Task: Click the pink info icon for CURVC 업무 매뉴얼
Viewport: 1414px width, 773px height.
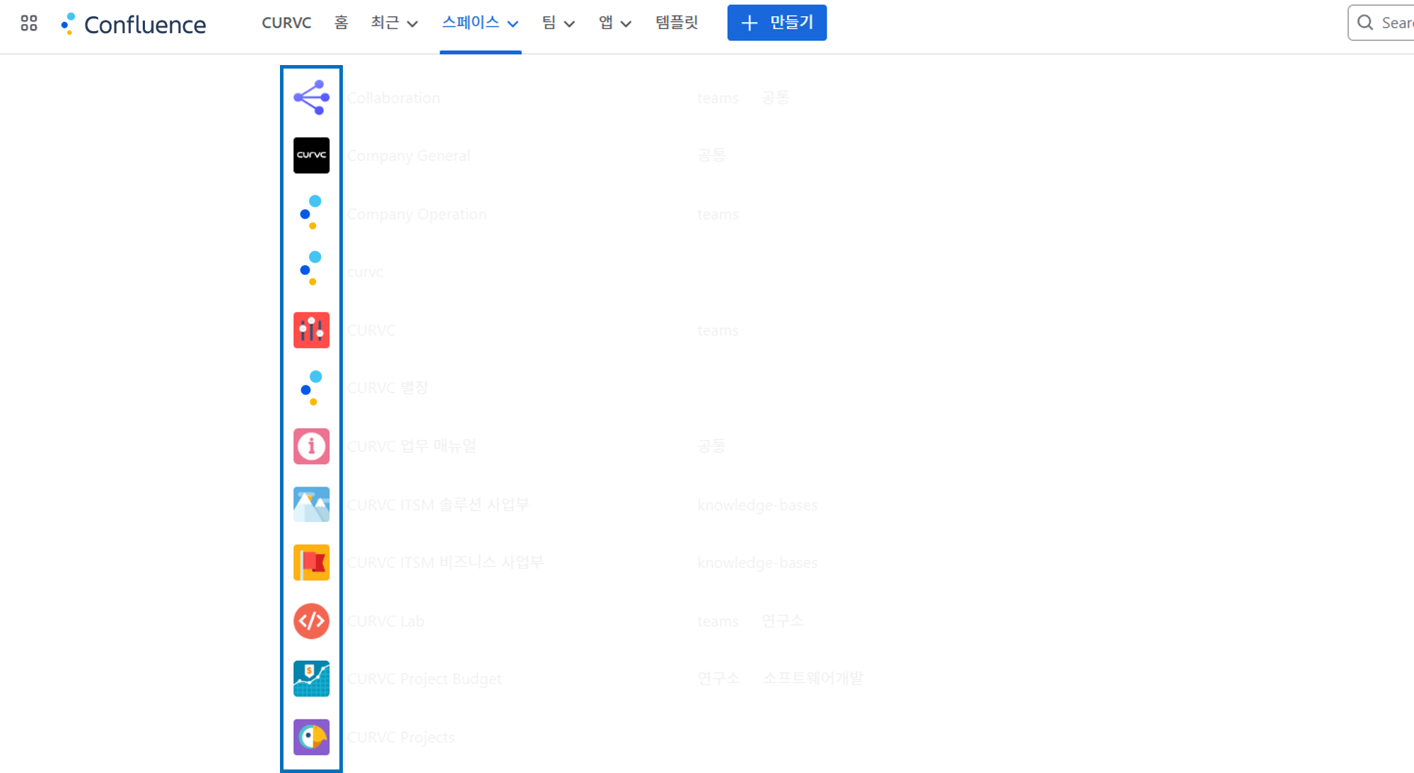Action: (x=311, y=446)
